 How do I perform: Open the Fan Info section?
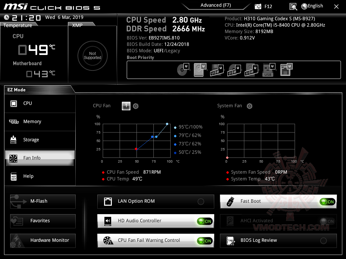point(40,158)
